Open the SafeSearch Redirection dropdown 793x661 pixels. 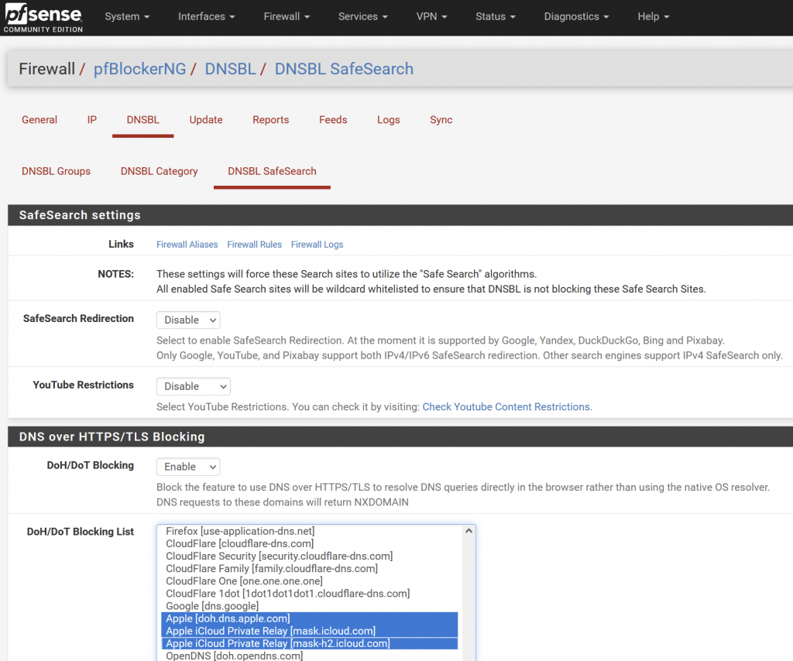[x=188, y=320]
